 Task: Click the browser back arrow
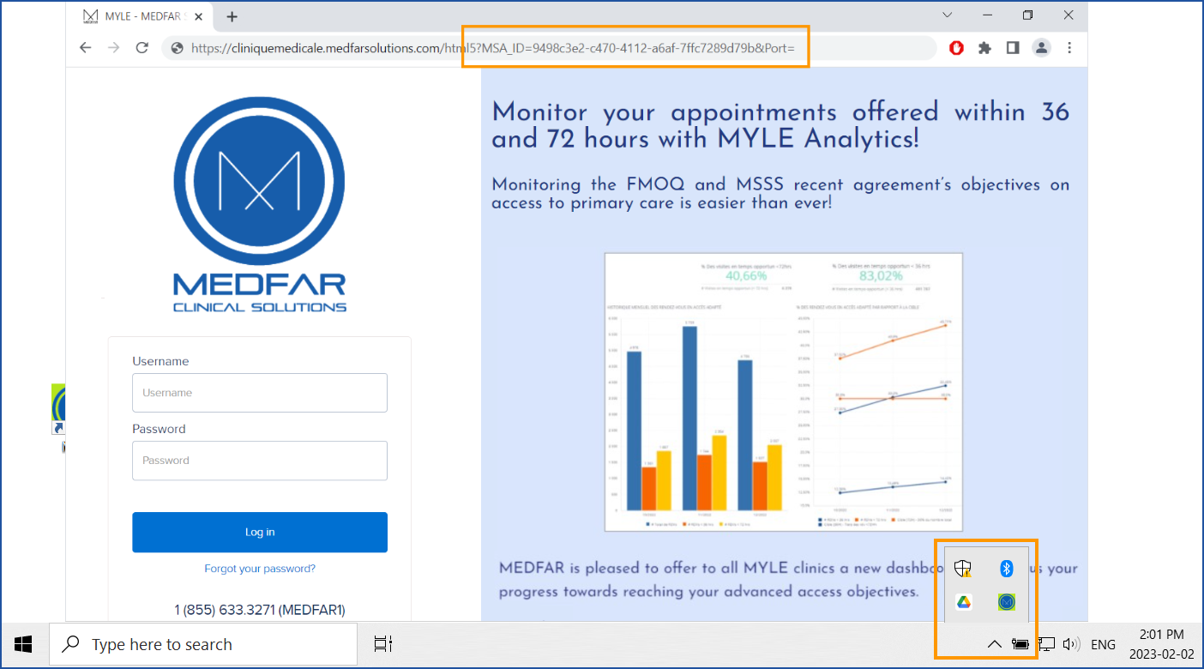pyautogui.click(x=85, y=48)
